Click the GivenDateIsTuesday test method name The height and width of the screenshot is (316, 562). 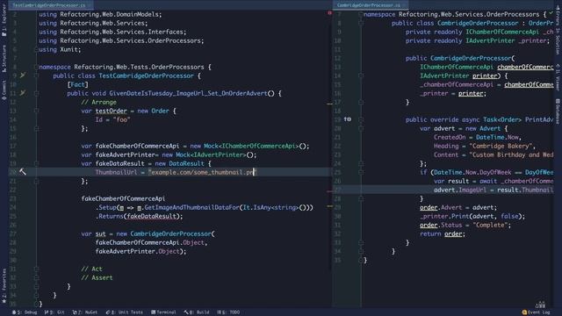188,93
